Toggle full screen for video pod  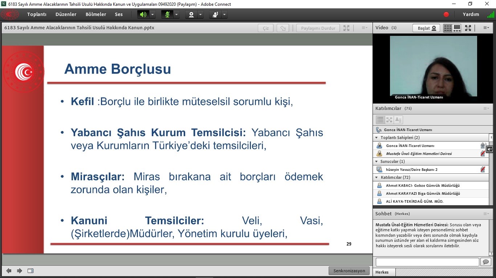coord(468,28)
